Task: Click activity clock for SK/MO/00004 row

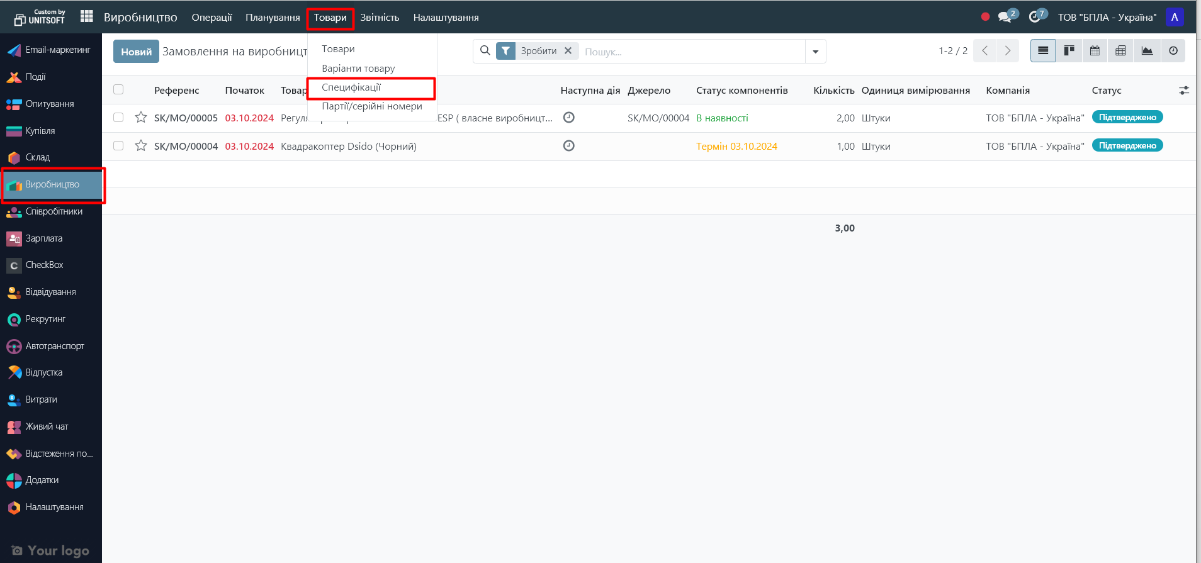Action: click(568, 146)
